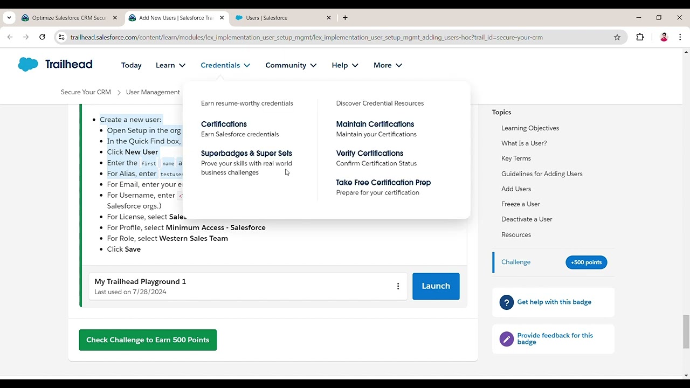Select Take Free Certification Prep
The width and height of the screenshot is (690, 388).
click(383, 182)
